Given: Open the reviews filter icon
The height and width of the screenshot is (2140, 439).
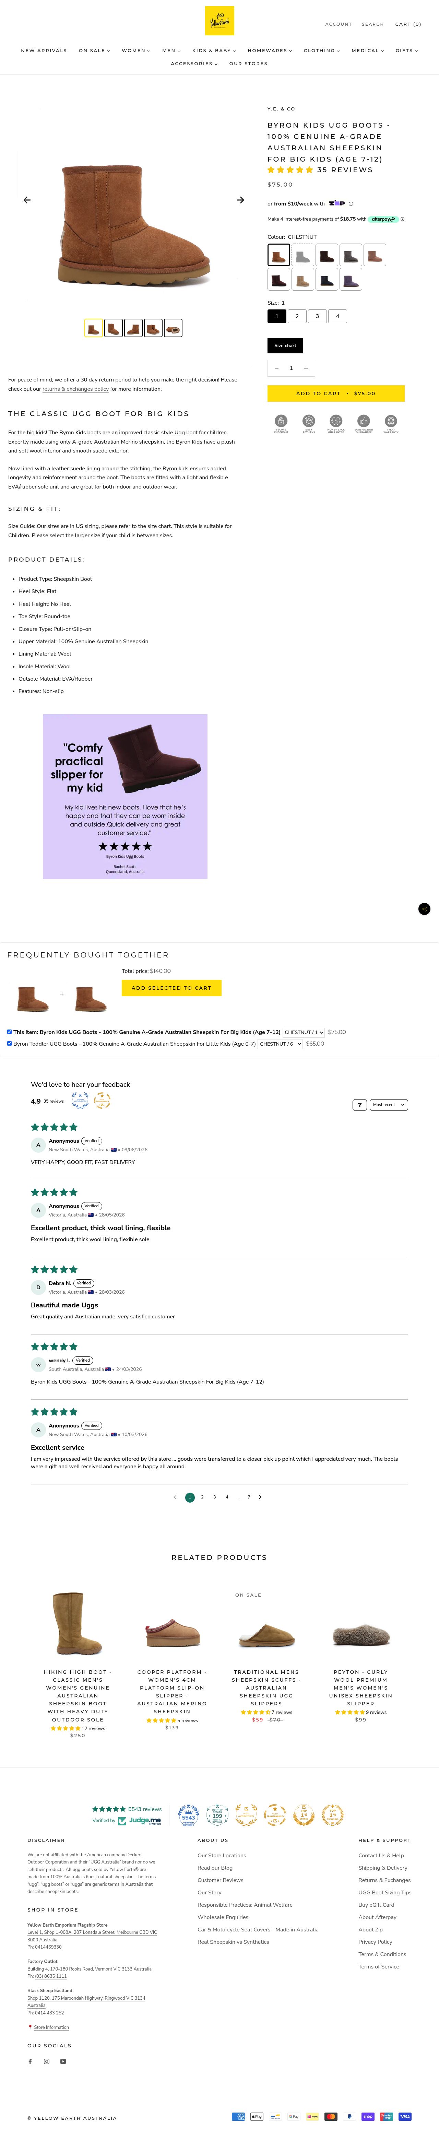Looking at the screenshot, I should (359, 1105).
